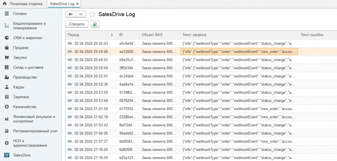Add SalesDrive Log to favorites star

point(92,14)
